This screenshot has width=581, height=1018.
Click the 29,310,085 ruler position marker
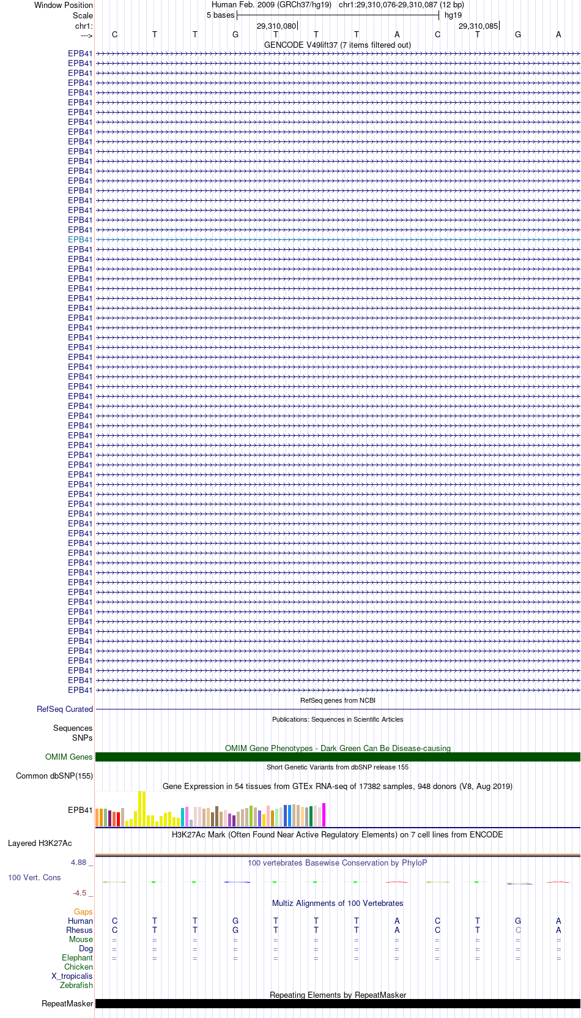[478, 26]
